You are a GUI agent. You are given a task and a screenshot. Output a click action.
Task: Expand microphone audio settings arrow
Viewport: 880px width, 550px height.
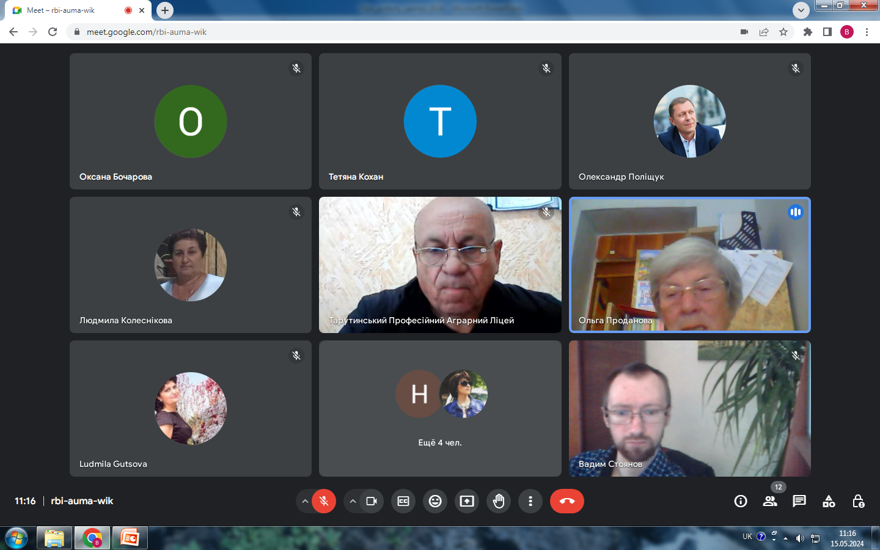[x=305, y=501]
